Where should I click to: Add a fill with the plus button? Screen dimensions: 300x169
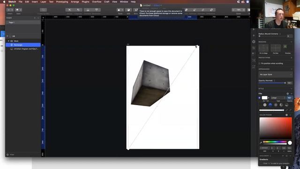tap(292, 94)
